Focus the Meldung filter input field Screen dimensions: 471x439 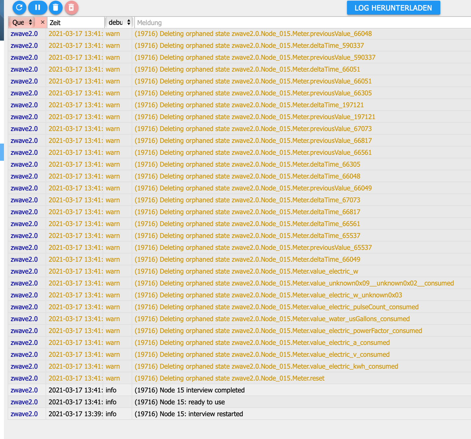click(x=303, y=22)
